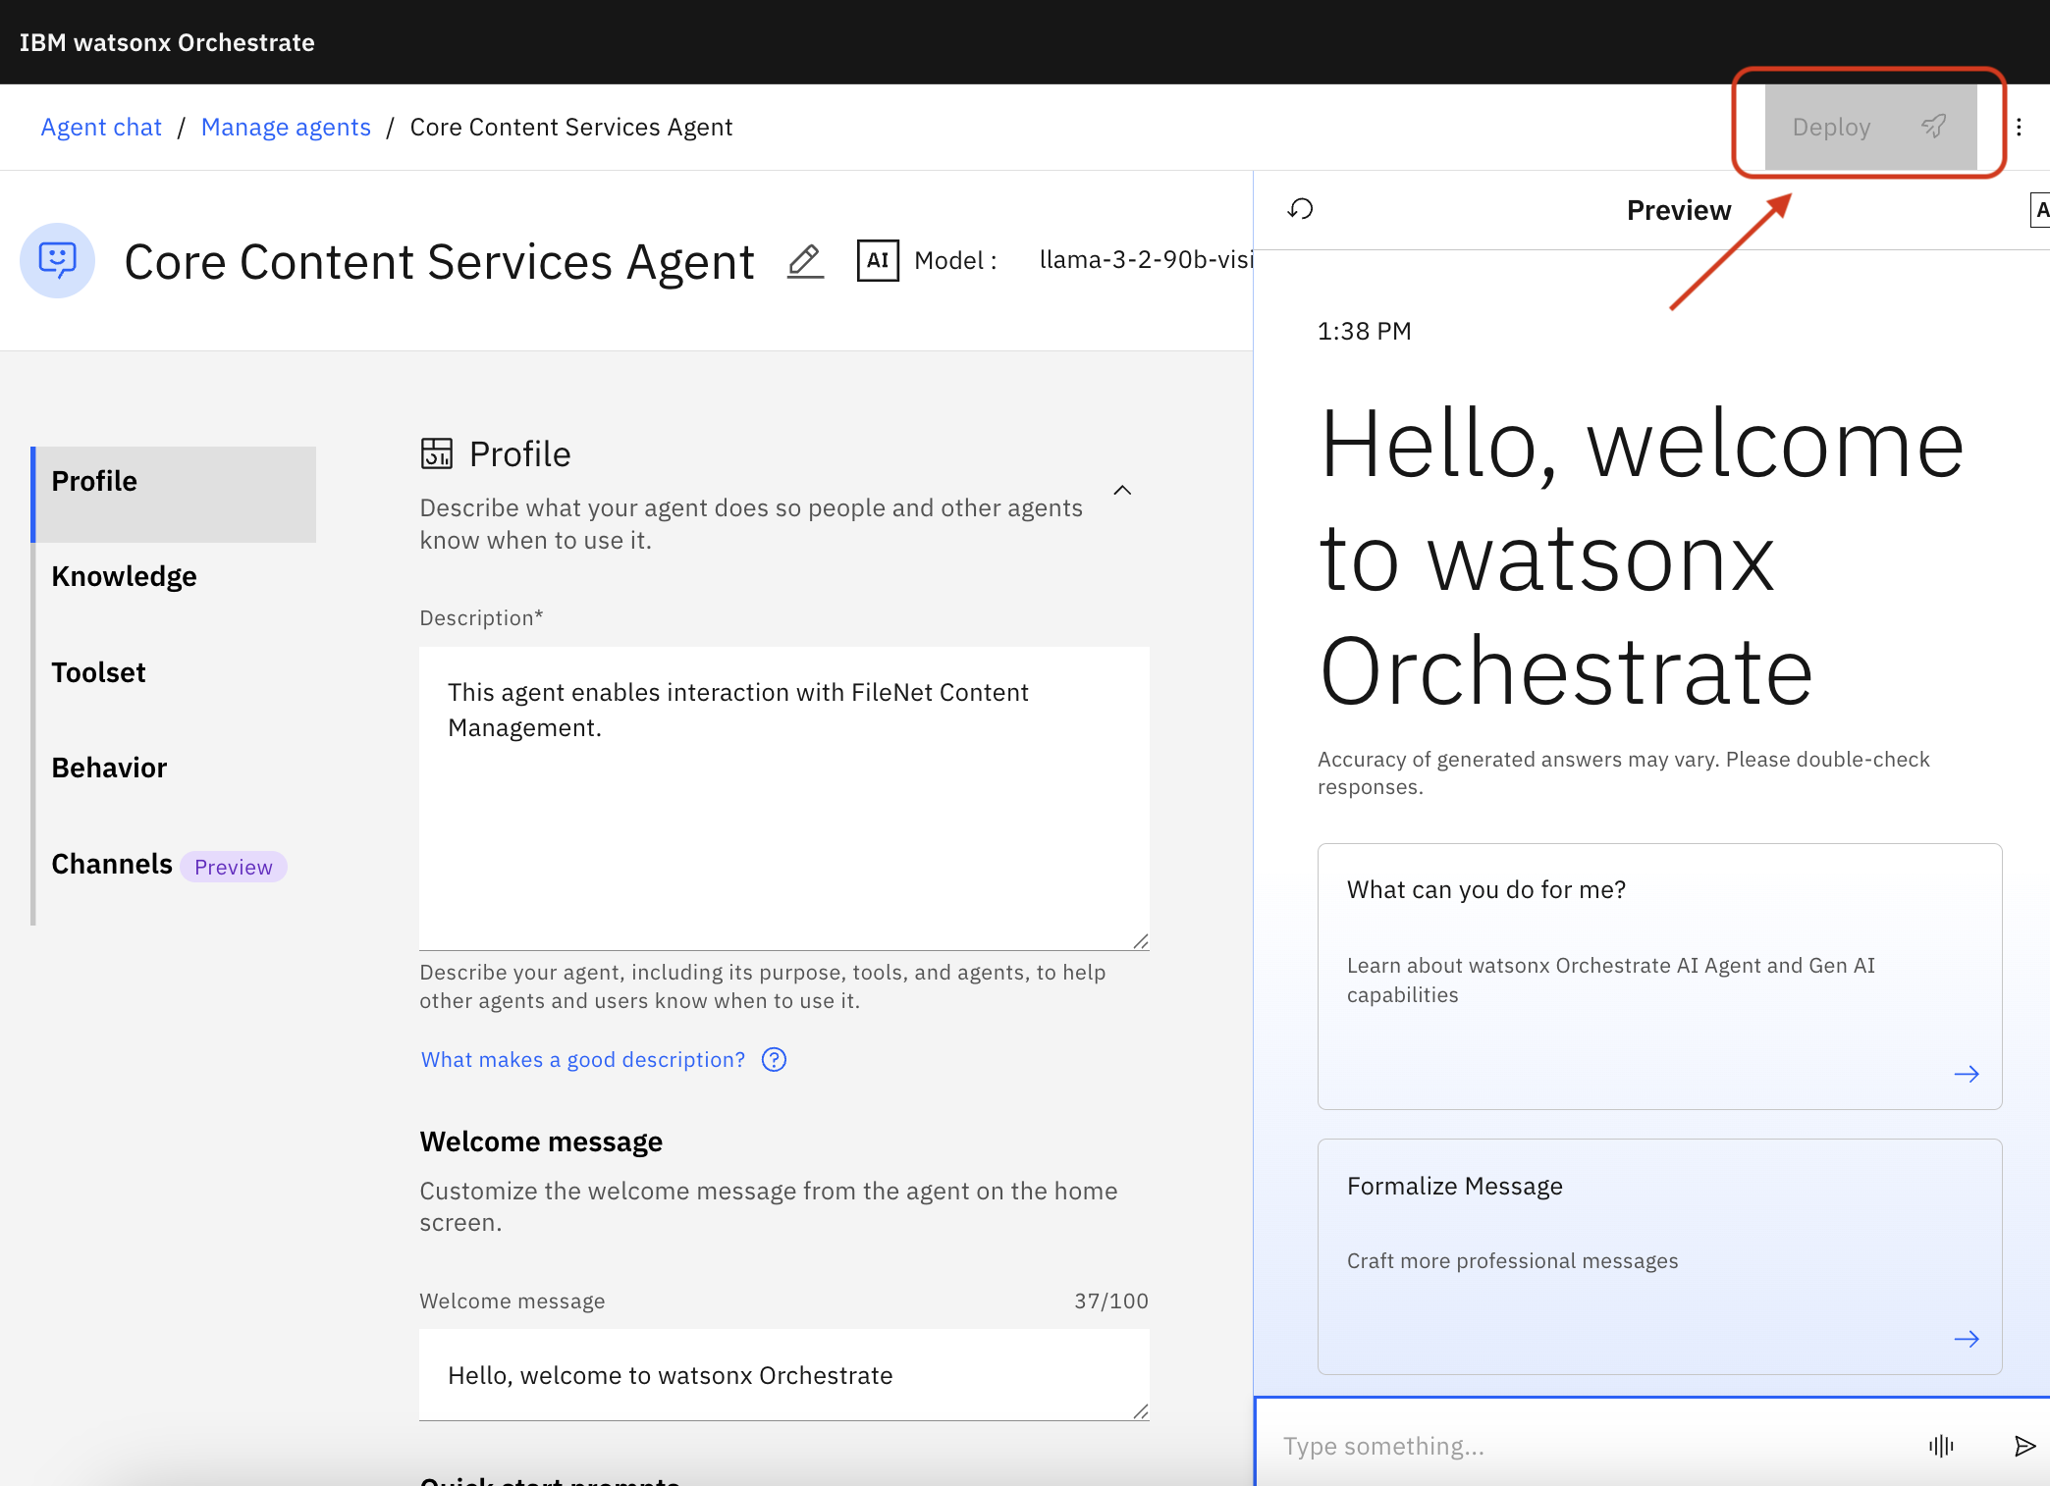This screenshot has height=1486, width=2050.
Task: Switch to the Toolset tab
Action: pyautogui.click(x=99, y=672)
